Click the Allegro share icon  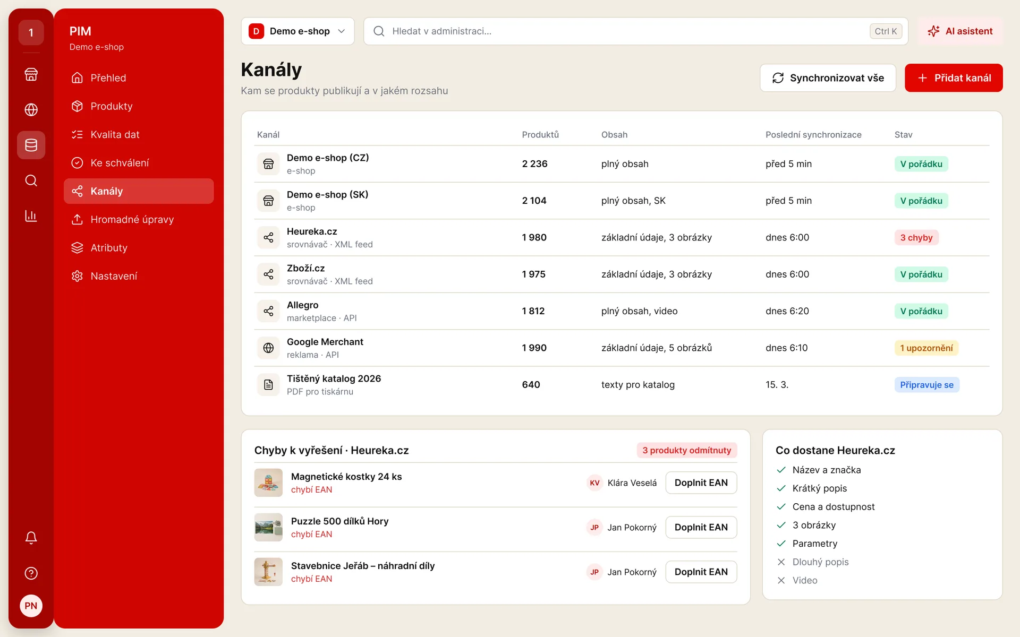tap(268, 311)
